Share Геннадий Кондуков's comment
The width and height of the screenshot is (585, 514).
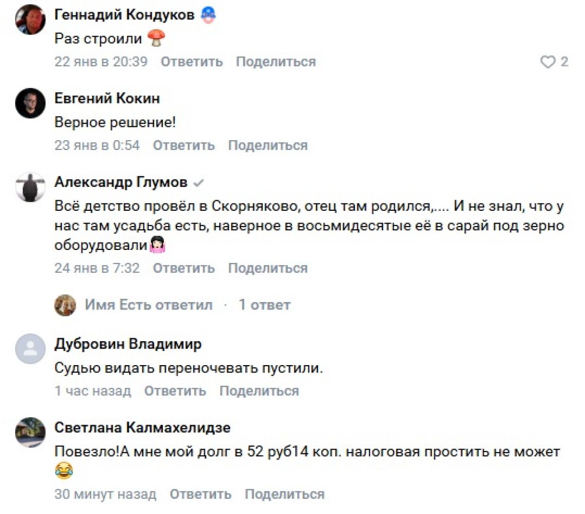click(x=276, y=62)
